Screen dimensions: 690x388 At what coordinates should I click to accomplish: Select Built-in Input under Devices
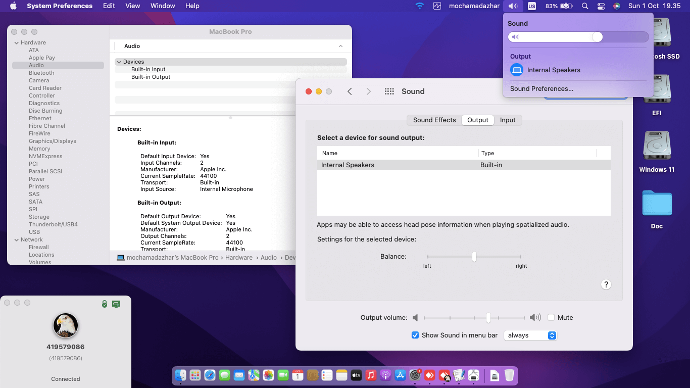tap(149, 70)
